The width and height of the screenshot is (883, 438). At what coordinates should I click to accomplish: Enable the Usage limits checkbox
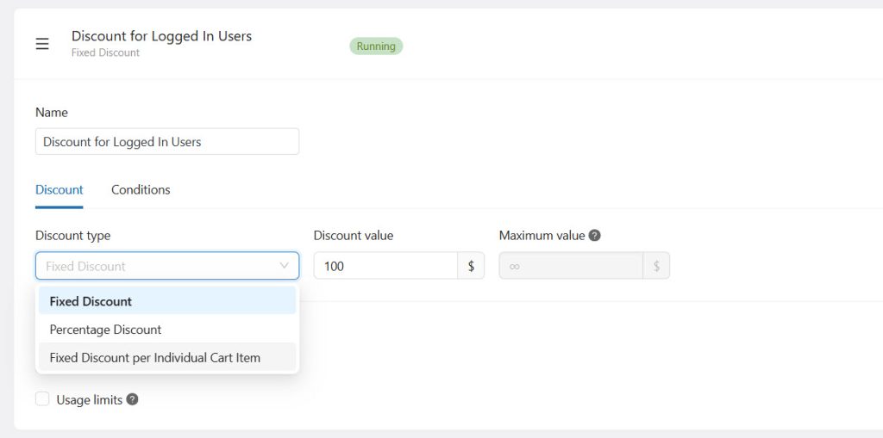(42, 399)
